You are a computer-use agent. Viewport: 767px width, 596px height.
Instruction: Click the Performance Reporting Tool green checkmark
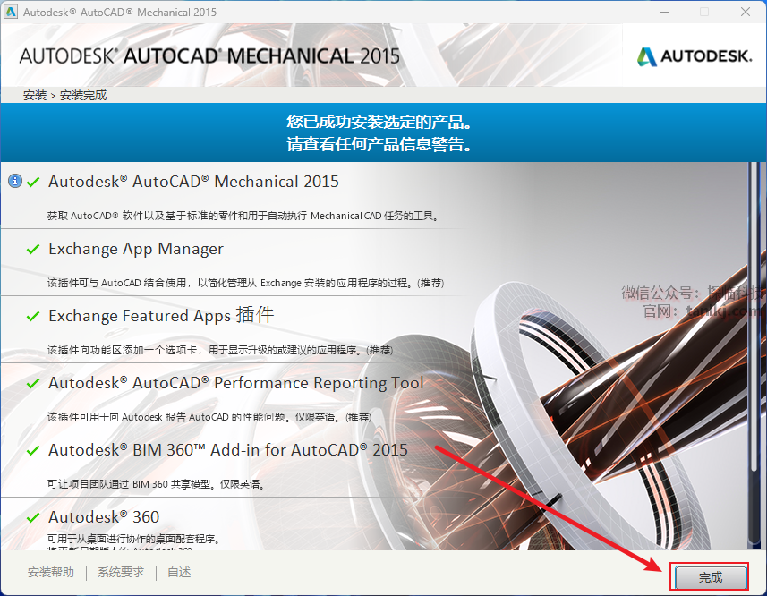click(x=33, y=383)
